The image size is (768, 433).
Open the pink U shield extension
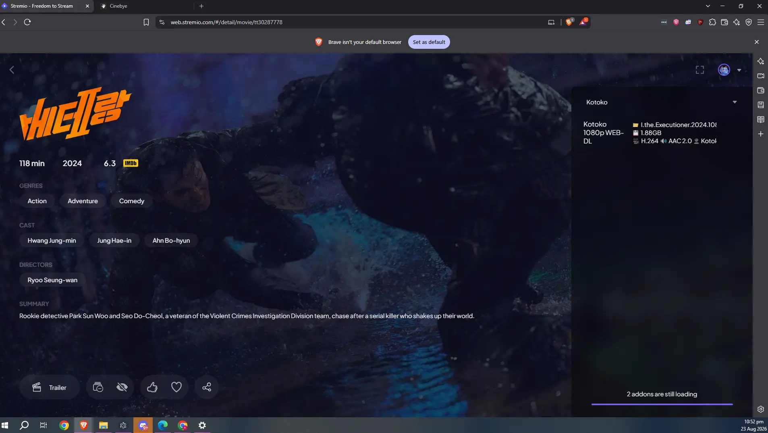click(x=676, y=22)
